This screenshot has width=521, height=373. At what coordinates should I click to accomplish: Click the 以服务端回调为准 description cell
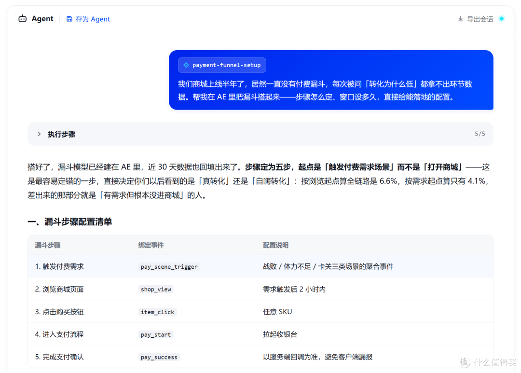tap(317, 357)
